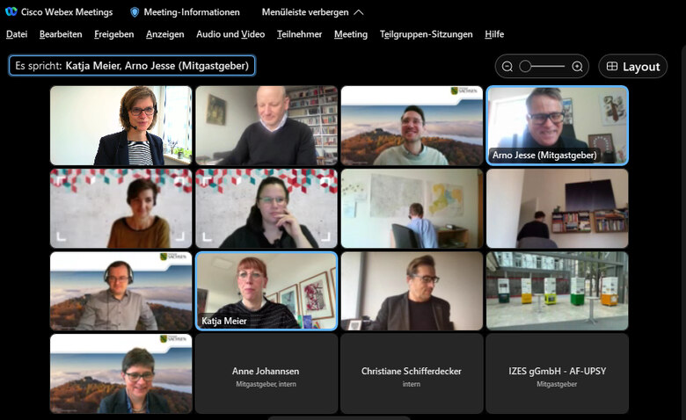Select video of man wearing over-ear headphones
The image size is (686, 420).
coord(121,291)
